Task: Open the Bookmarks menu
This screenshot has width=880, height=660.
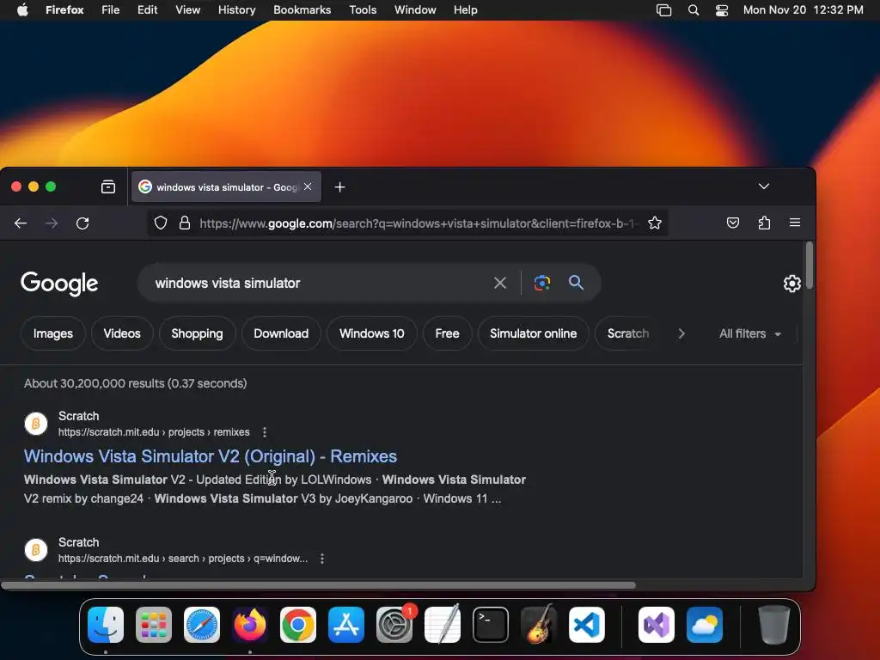Action: 302,9
